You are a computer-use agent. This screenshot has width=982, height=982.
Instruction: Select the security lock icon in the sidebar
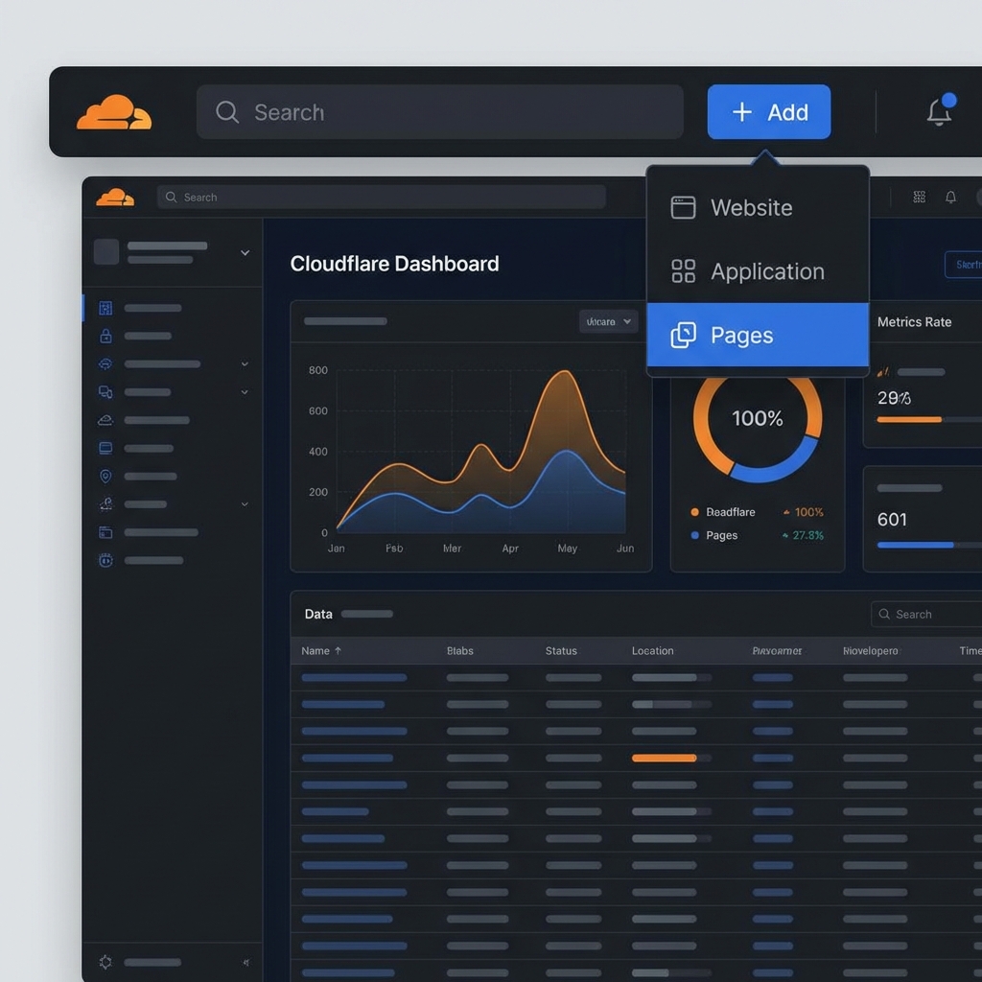pos(105,336)
